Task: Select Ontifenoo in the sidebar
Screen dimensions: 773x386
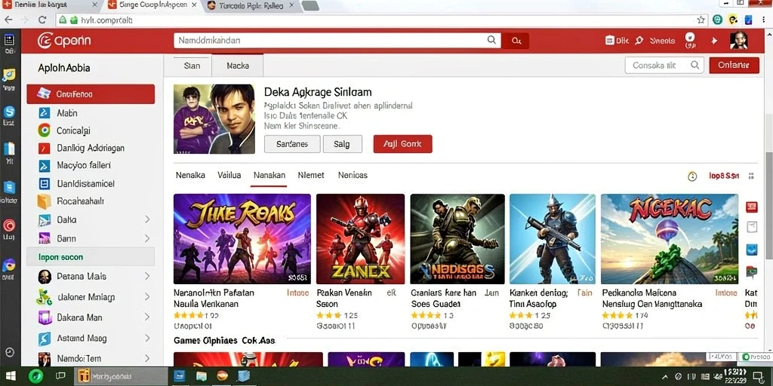Action: [x=91, y=94]
